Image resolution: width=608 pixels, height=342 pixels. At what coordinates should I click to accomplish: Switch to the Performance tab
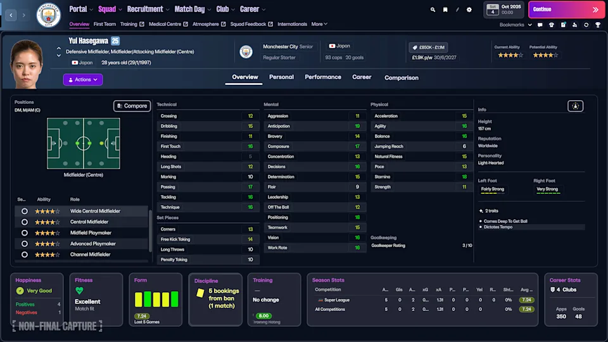323,77
